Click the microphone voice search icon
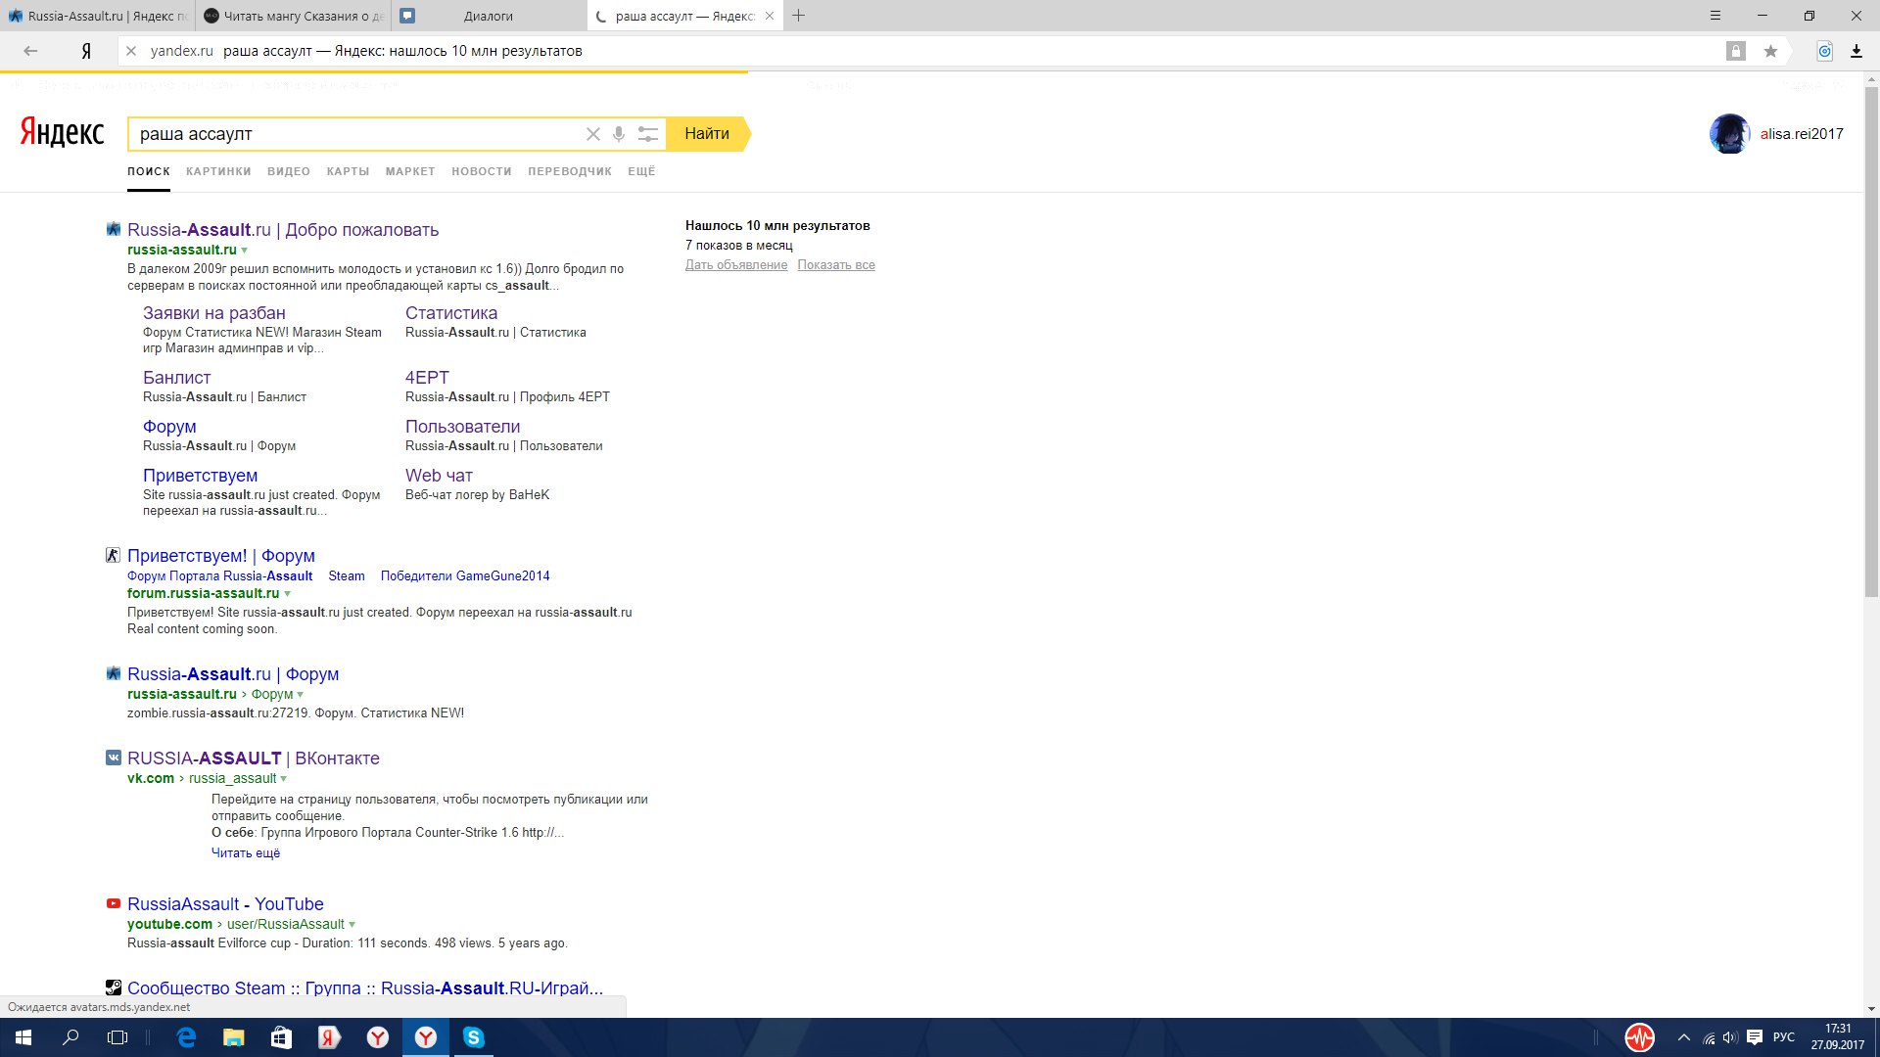 [619, 134]
